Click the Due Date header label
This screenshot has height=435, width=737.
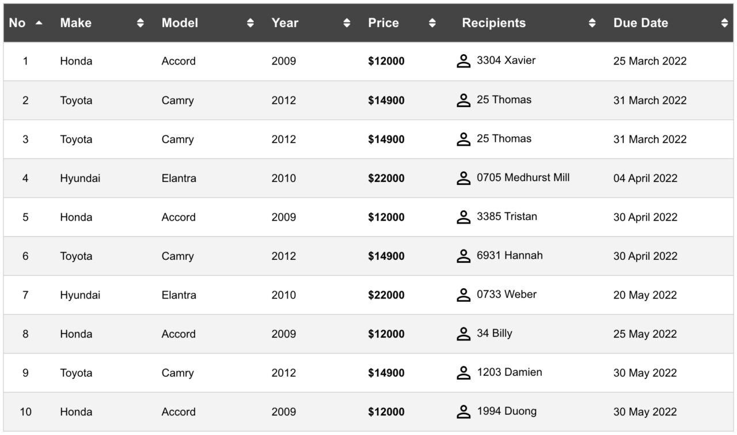tap(641, 23)
